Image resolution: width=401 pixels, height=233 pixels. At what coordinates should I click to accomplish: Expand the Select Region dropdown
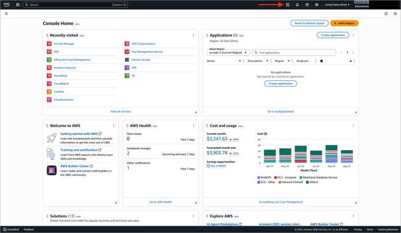click(x=229, y=52)
